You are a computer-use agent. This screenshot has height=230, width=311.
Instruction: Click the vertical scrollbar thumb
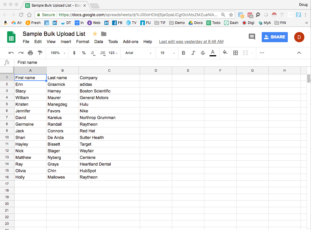(309, 79)
